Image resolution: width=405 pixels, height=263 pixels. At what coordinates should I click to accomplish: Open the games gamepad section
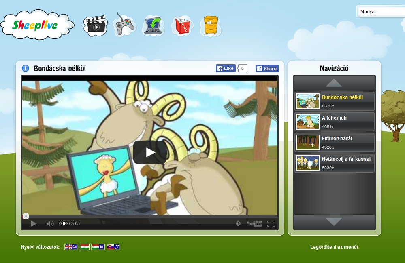click(x=124, y=25)
